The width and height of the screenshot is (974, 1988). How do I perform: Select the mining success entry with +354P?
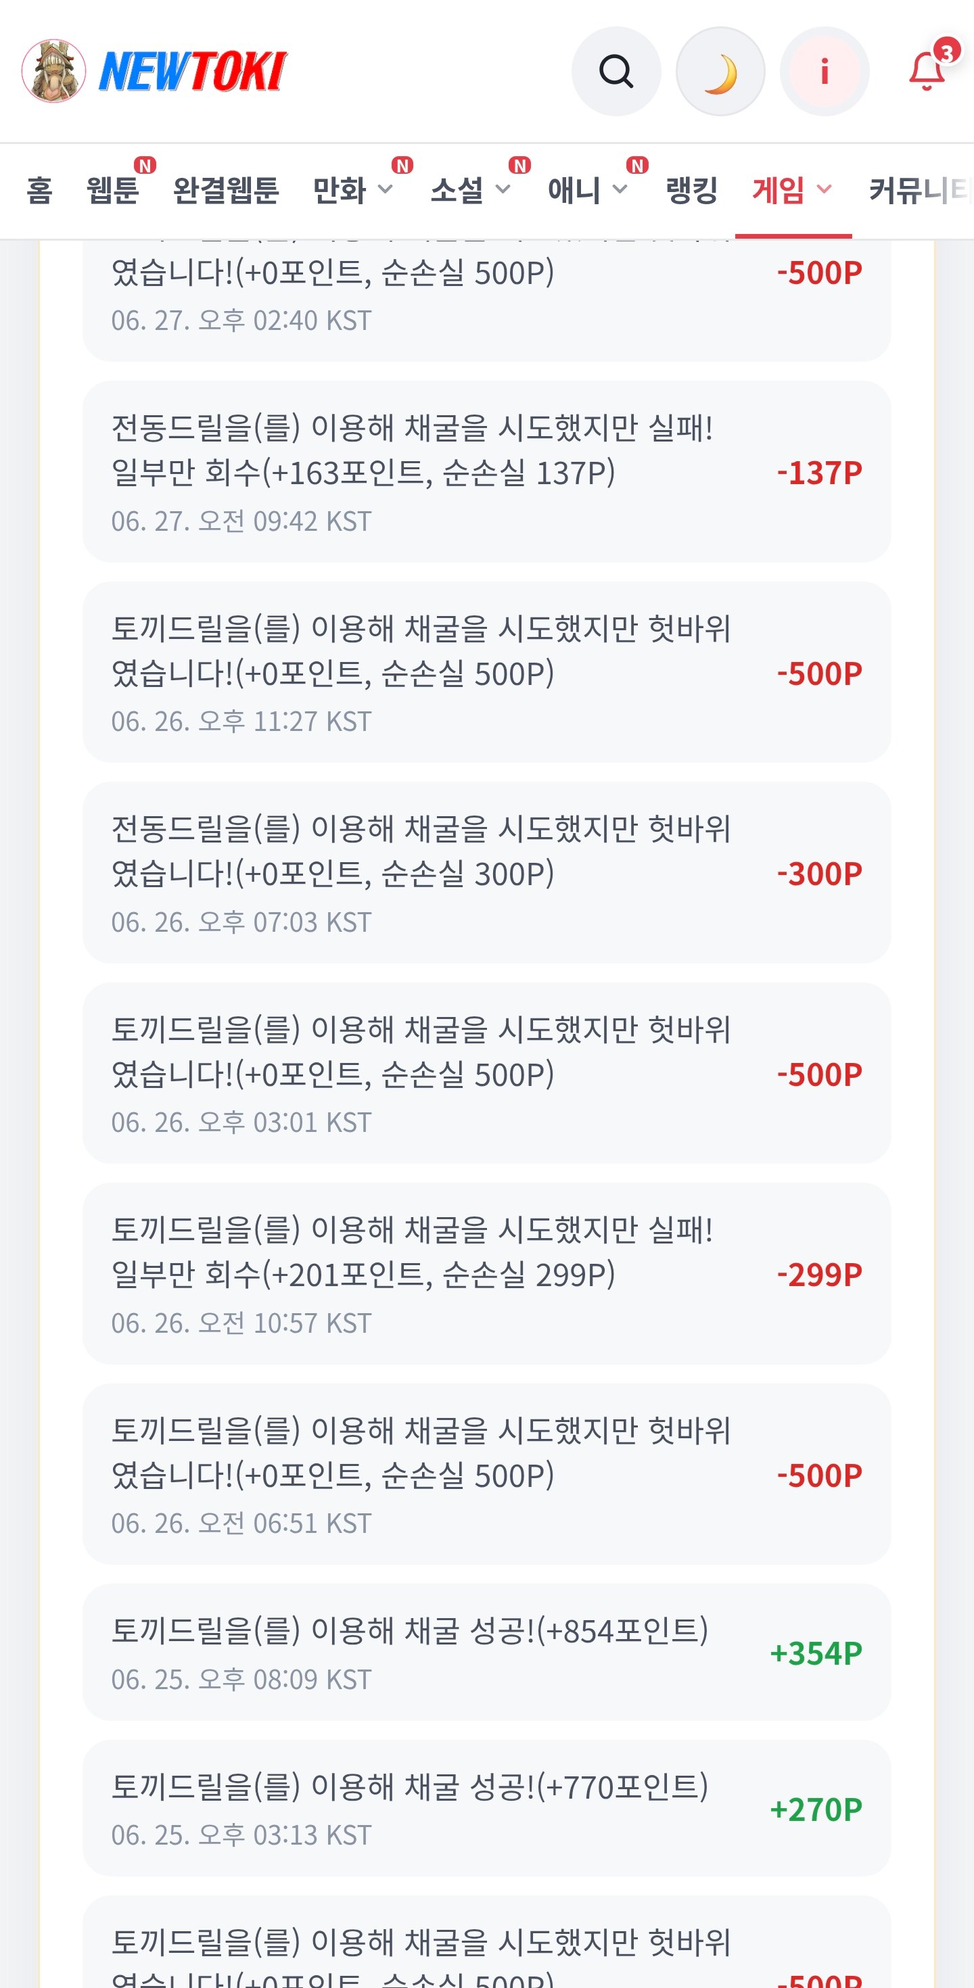(x=486, y=1653)
